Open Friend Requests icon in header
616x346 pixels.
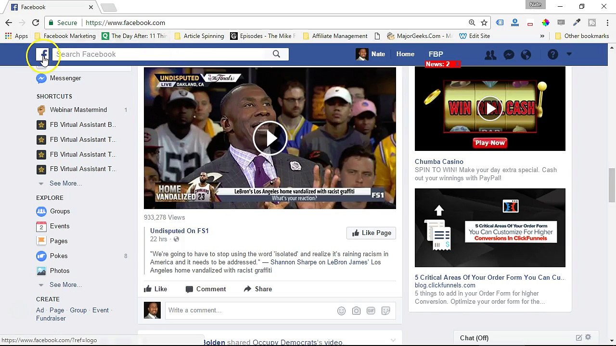(x=490, y=55)
